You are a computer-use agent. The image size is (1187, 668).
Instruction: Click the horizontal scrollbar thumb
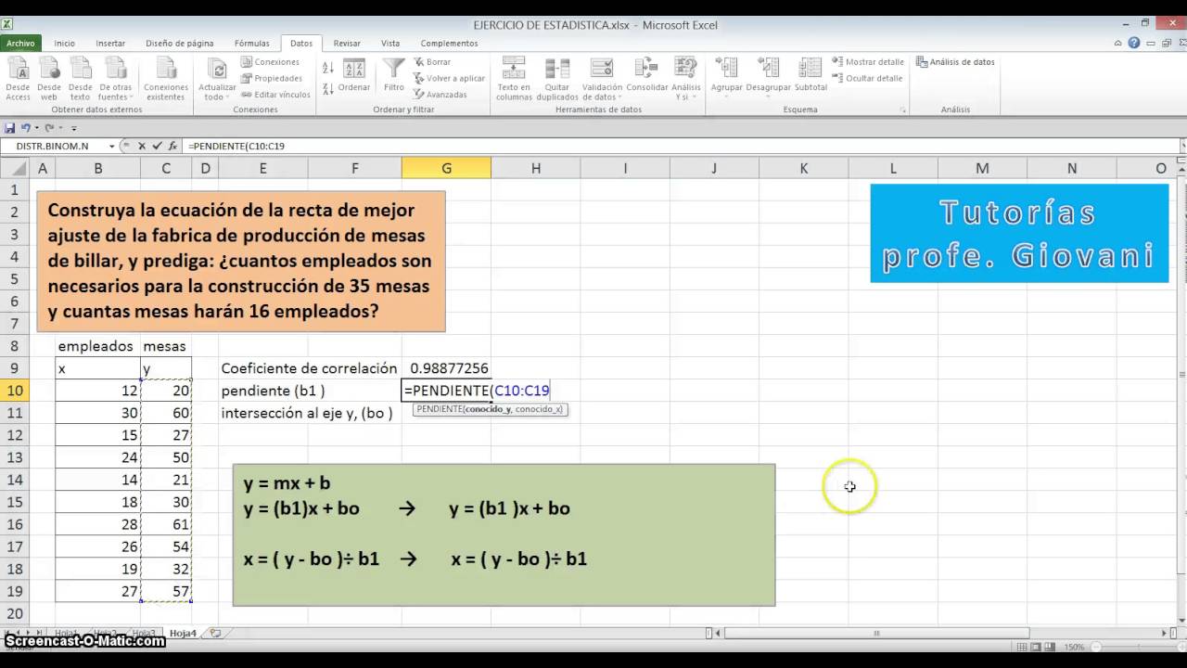[876, 633]
